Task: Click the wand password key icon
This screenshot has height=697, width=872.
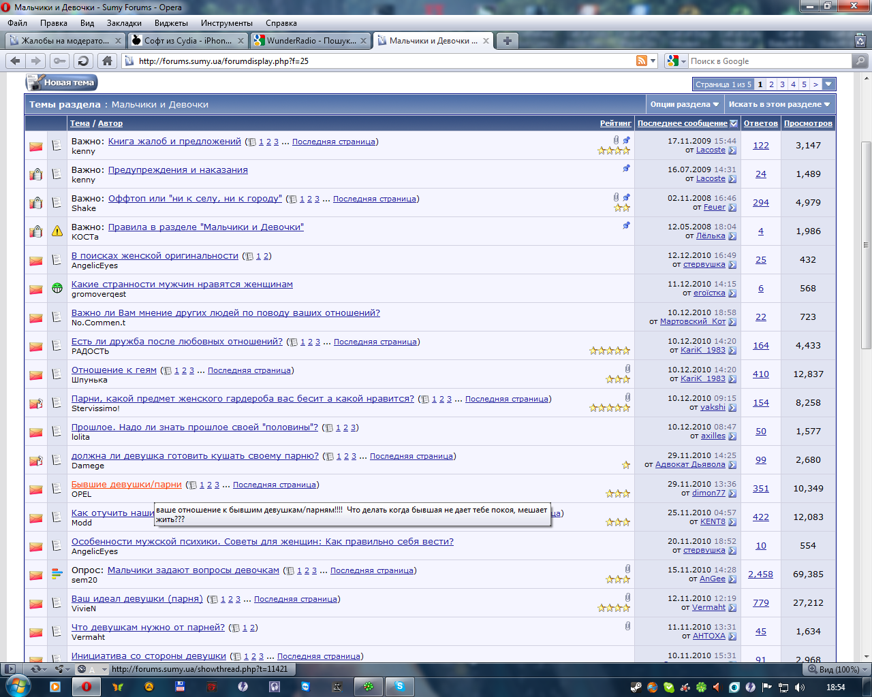Action: [60, 61]
